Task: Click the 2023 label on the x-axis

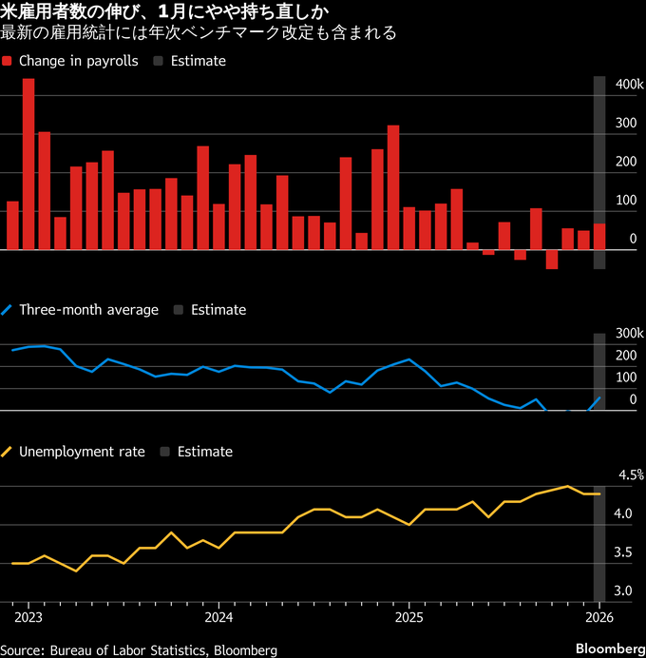Action: [x=28, y=616]
